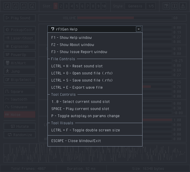Switch wave type to Sinewave
190x172 pixels.
coord(20,107)
